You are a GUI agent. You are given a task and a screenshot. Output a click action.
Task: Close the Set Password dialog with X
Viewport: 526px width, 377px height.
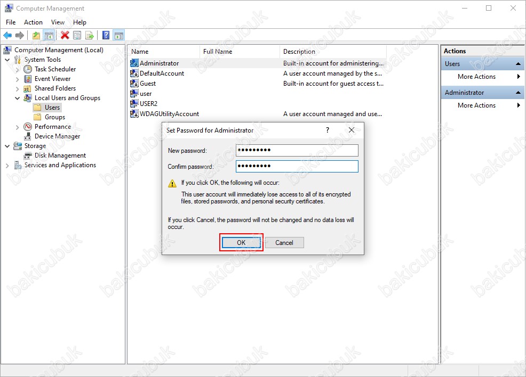[351, 130]
